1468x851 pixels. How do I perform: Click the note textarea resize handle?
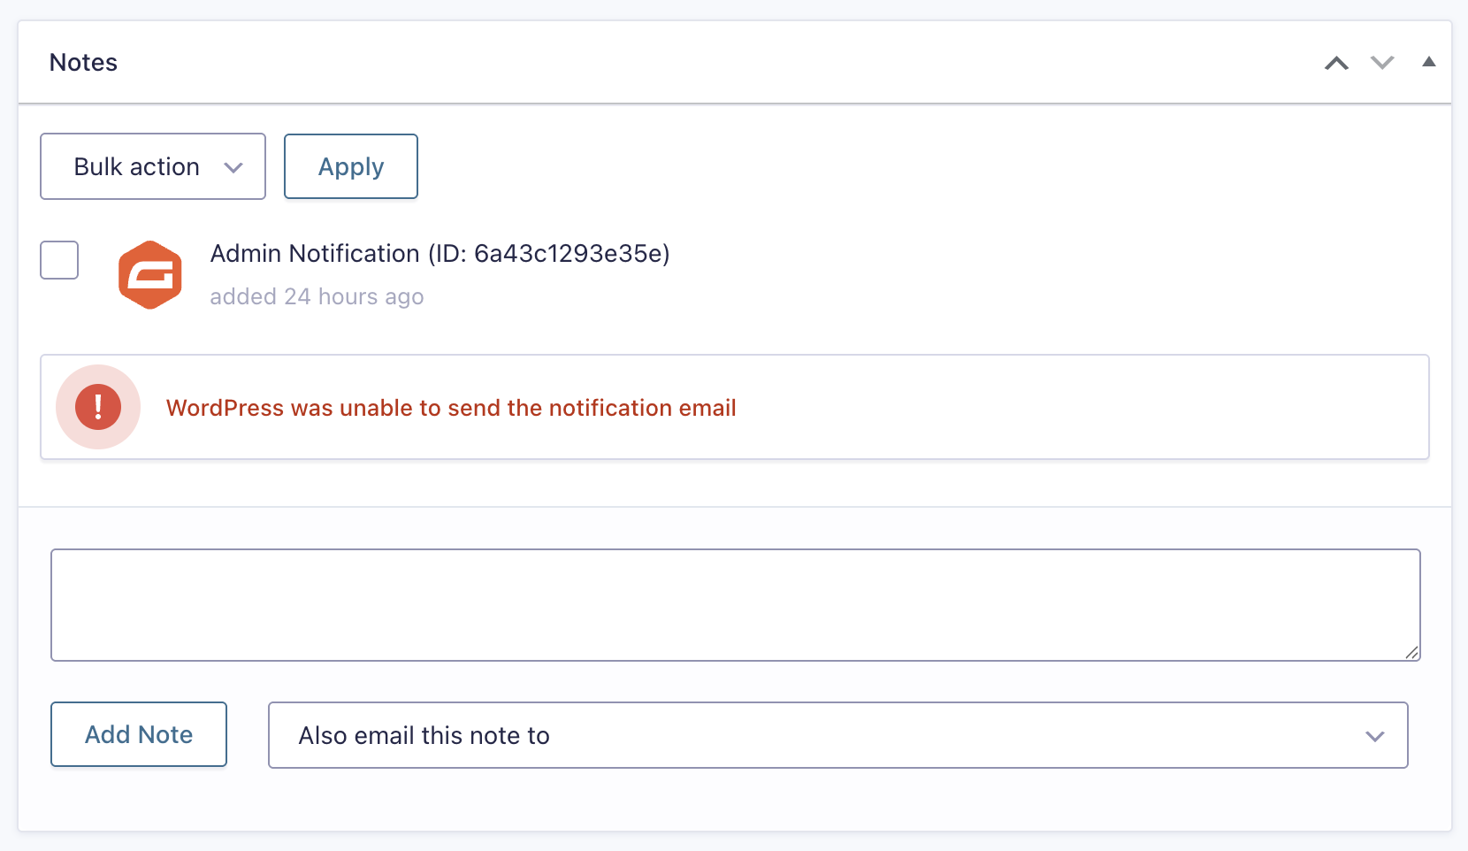(1411, 653)
